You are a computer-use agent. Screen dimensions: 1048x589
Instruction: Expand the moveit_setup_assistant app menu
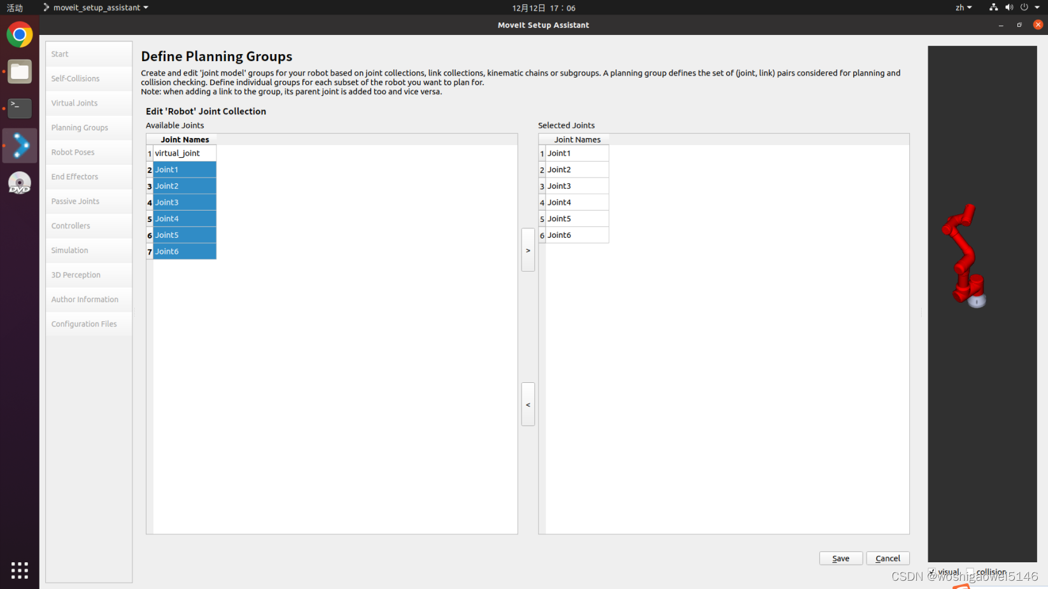pyautogui.click(x=96, y=8)
